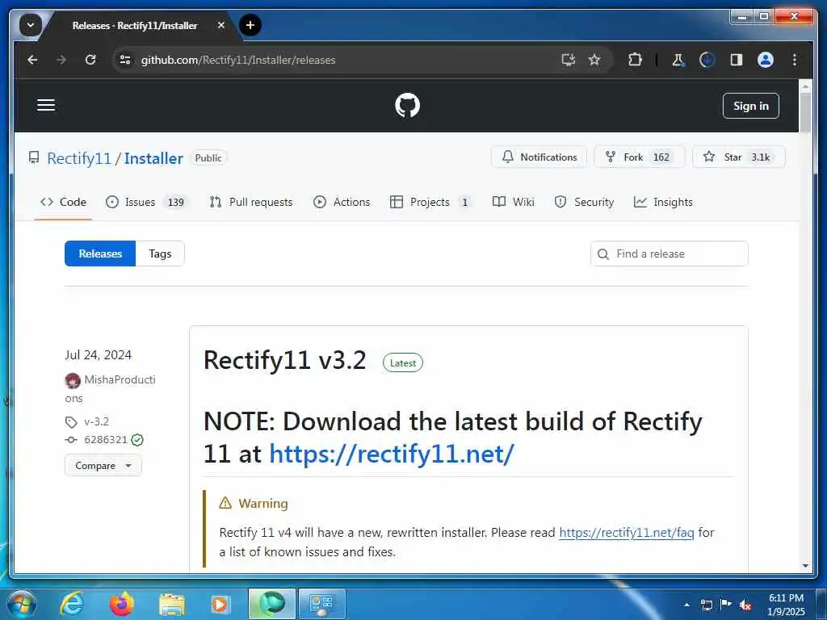Viewport: 827px width, 620px height.
Task: Click the page vertical scrollbar thumb
Action: click(805, 112)
